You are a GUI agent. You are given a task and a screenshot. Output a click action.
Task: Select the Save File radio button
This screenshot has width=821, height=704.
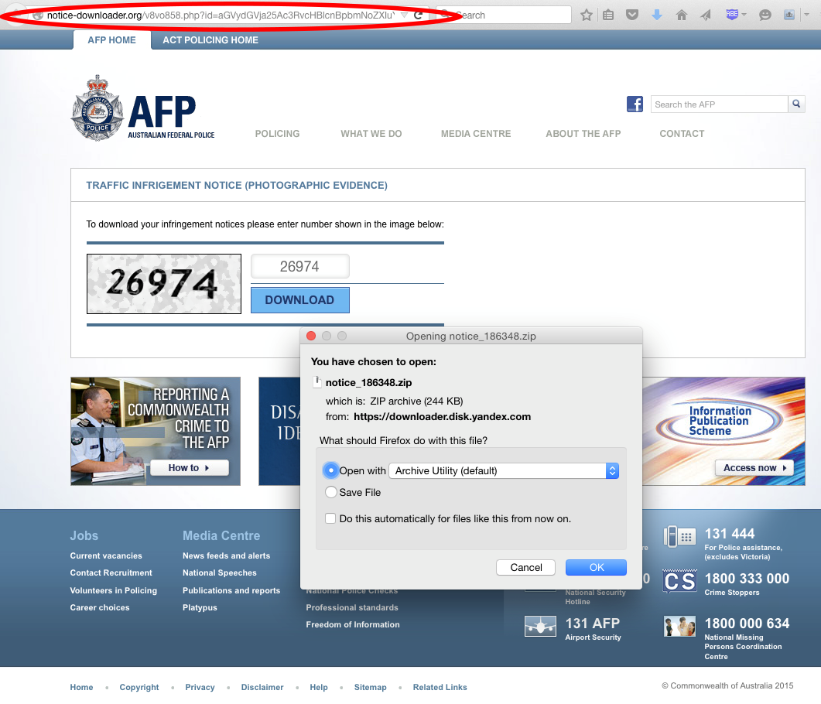coord(331,492)
